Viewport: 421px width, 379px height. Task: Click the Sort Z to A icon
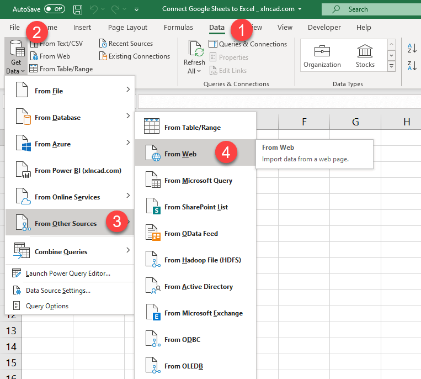(412, 66)
